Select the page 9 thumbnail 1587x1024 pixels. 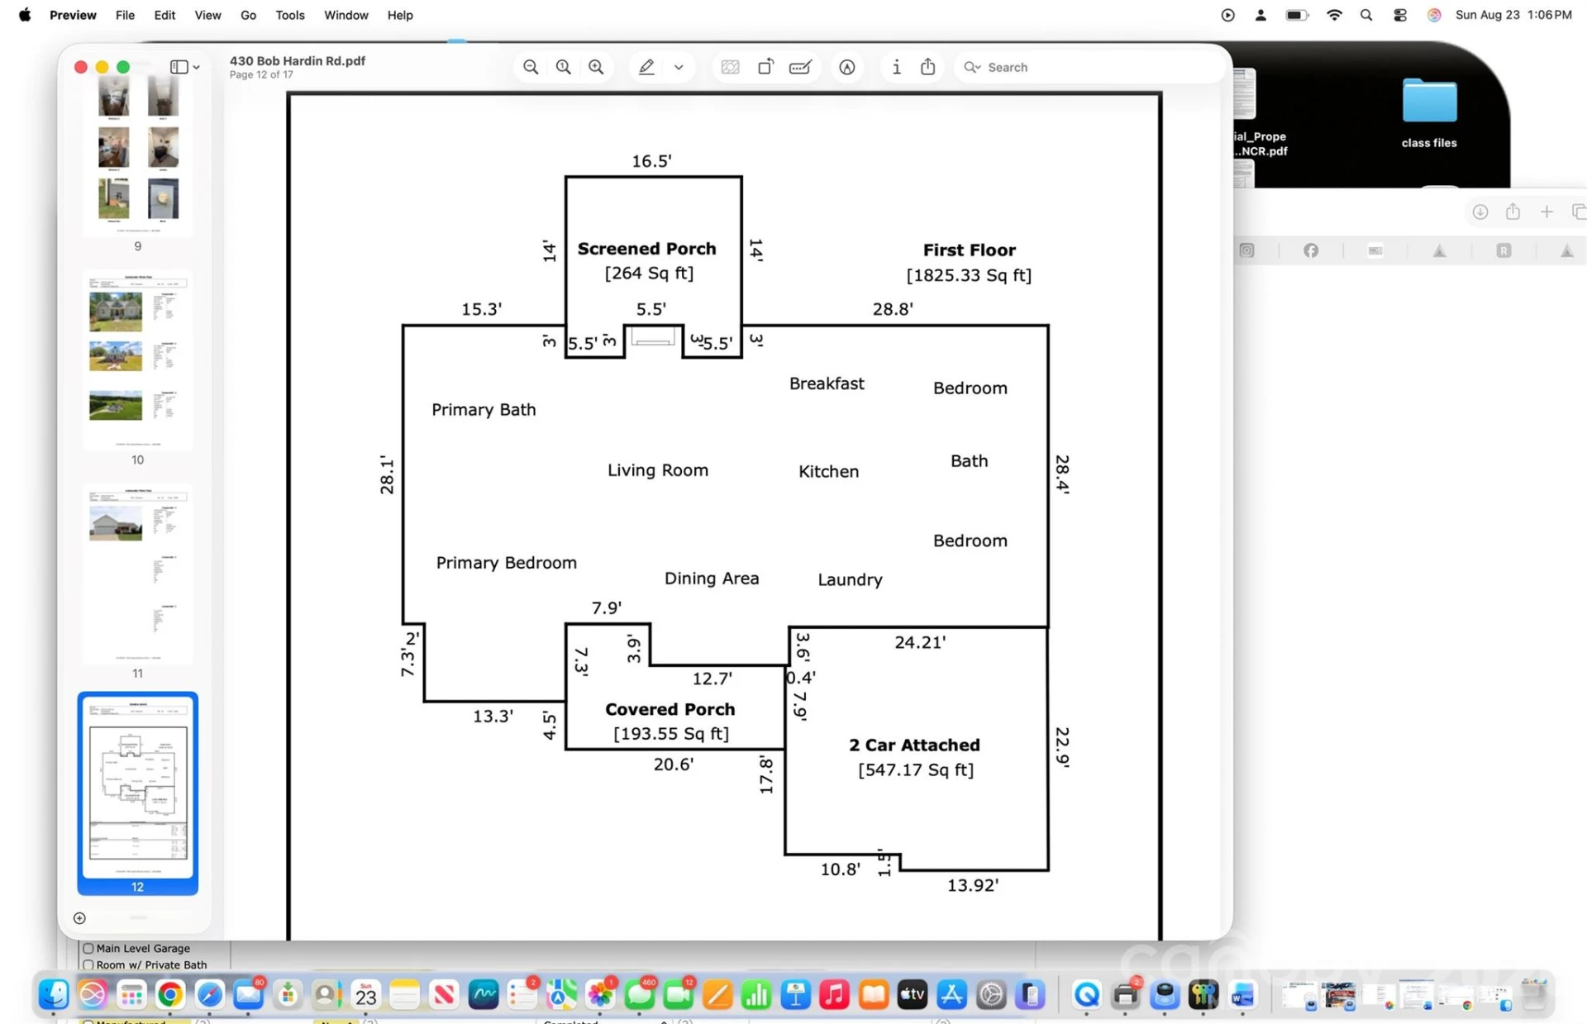(x=138, y=155)
